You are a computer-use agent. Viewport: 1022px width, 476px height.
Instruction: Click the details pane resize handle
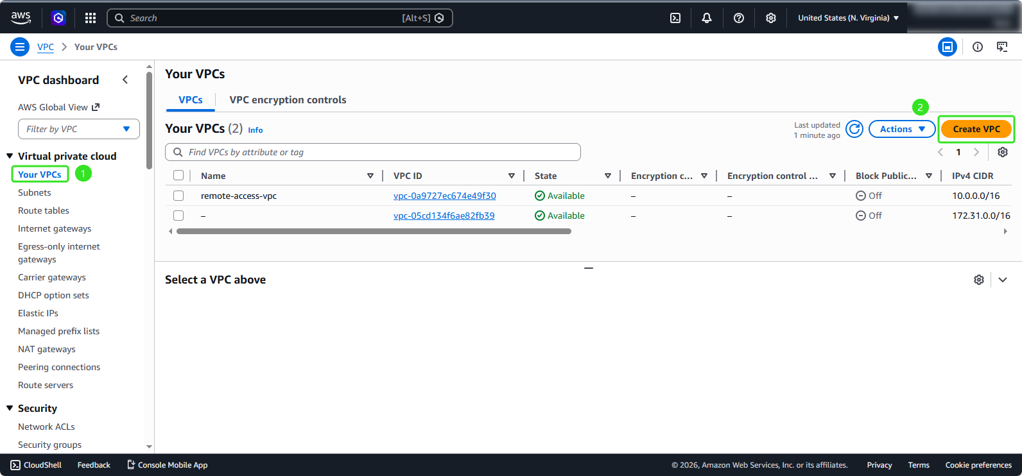click(589, 268)
